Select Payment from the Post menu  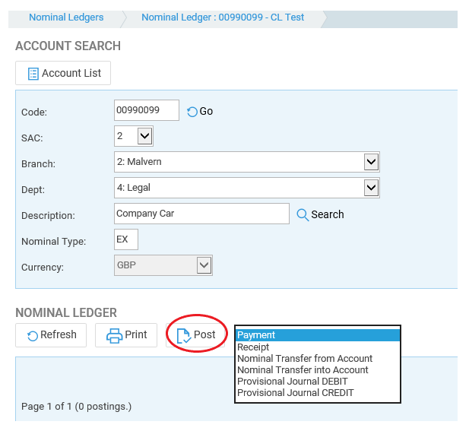coord(317,335)
